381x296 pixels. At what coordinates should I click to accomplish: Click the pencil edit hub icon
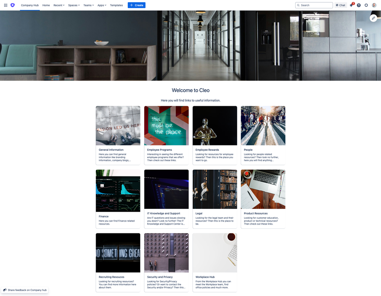pos(373,18)
